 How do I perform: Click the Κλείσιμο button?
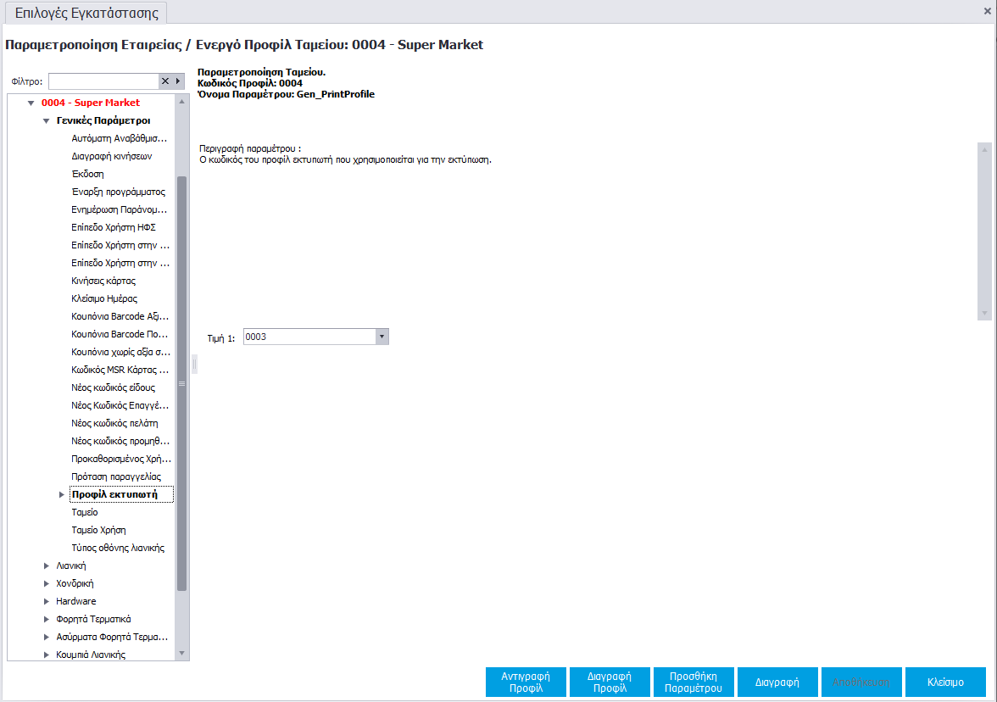(x=945, y=682)
